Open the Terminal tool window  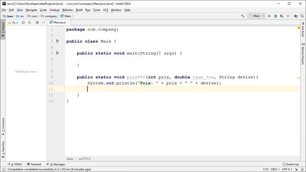[34, 164]
